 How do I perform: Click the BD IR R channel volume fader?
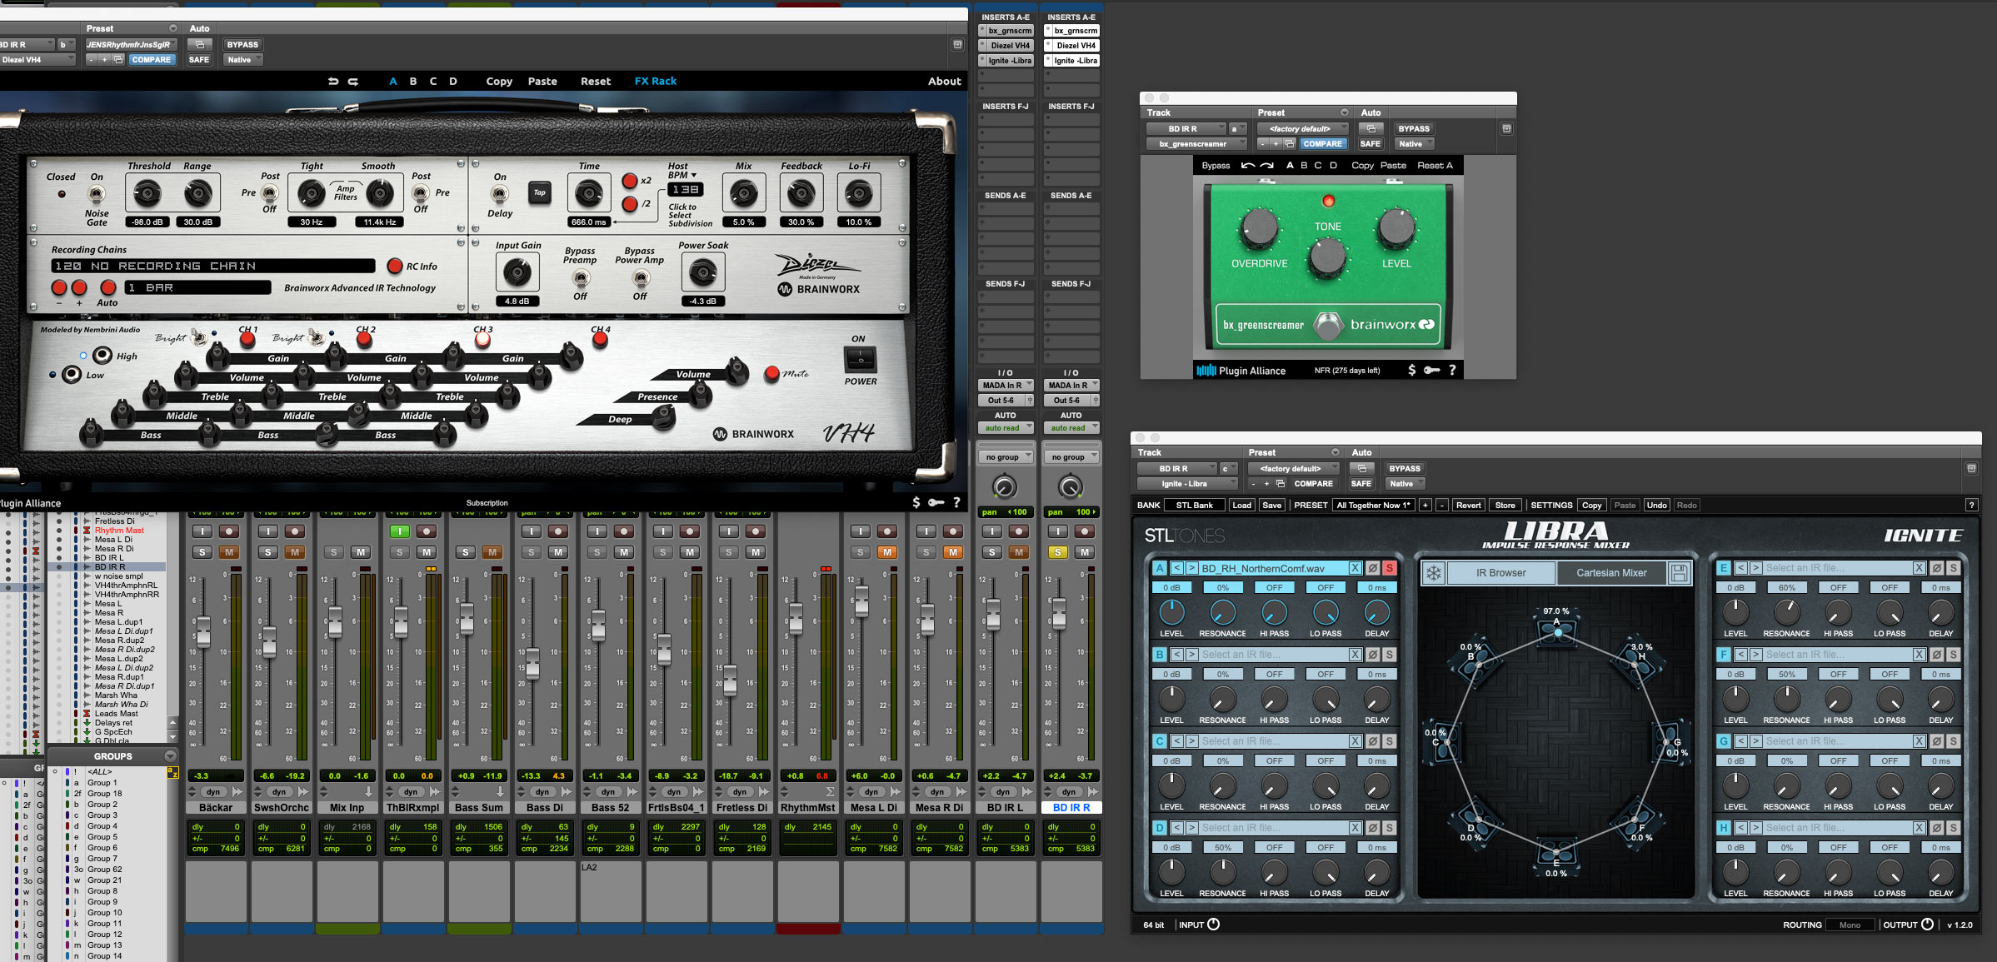1058,615
